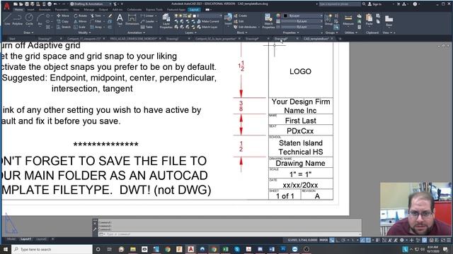This screenshot has width=453, height=254.
Task: Toggle polar tracking in status bar
Action: click(x=343, y=240)
